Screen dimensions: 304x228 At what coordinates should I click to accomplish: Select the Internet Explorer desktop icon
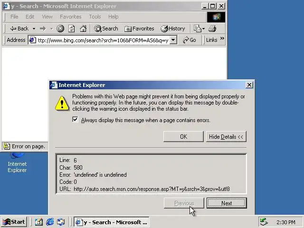point(17,162)
